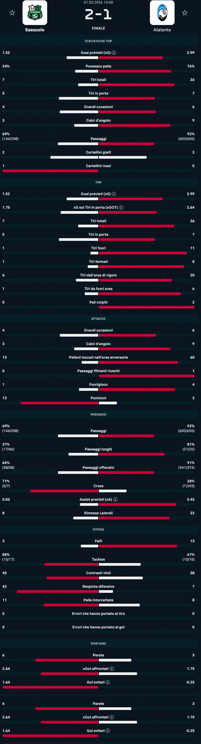Open the Sassuolo team crest
Screen dimensions: 201x744
coord(35,13)
